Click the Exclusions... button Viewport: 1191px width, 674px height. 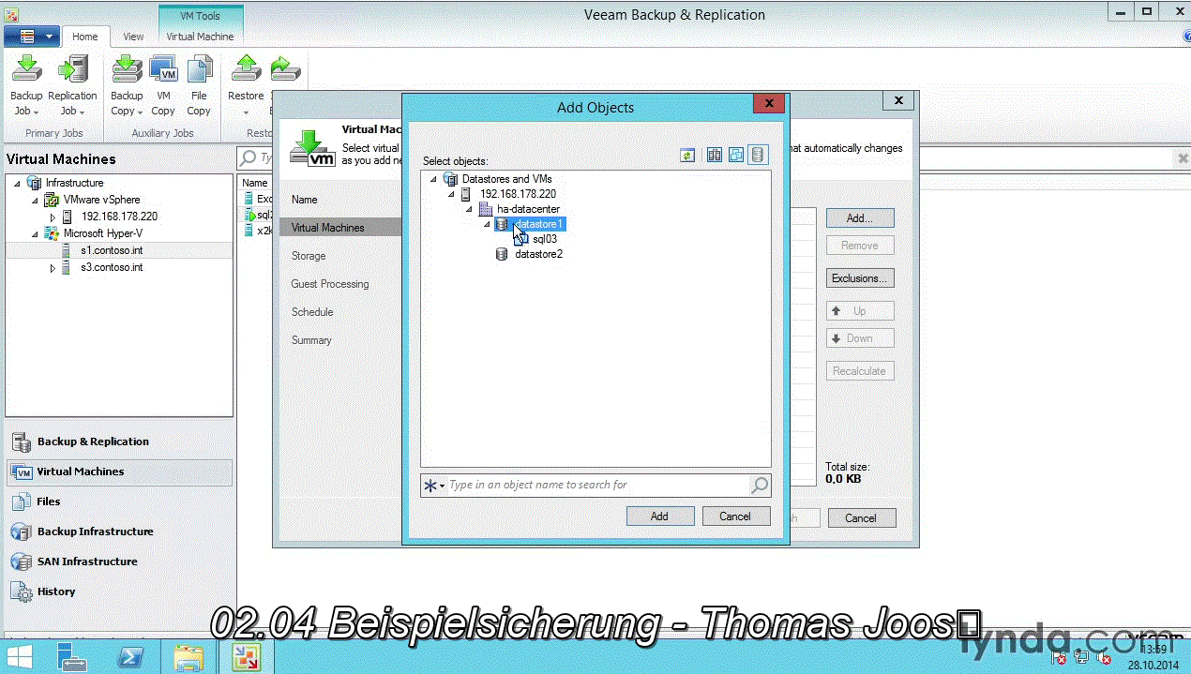[860, 278]
